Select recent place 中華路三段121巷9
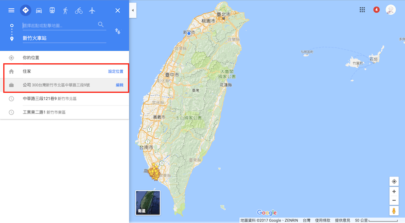 click(x=64, y=99)
